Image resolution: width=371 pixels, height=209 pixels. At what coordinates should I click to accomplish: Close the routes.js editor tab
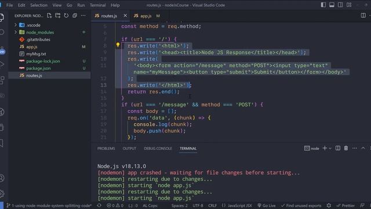coord(125,16)
